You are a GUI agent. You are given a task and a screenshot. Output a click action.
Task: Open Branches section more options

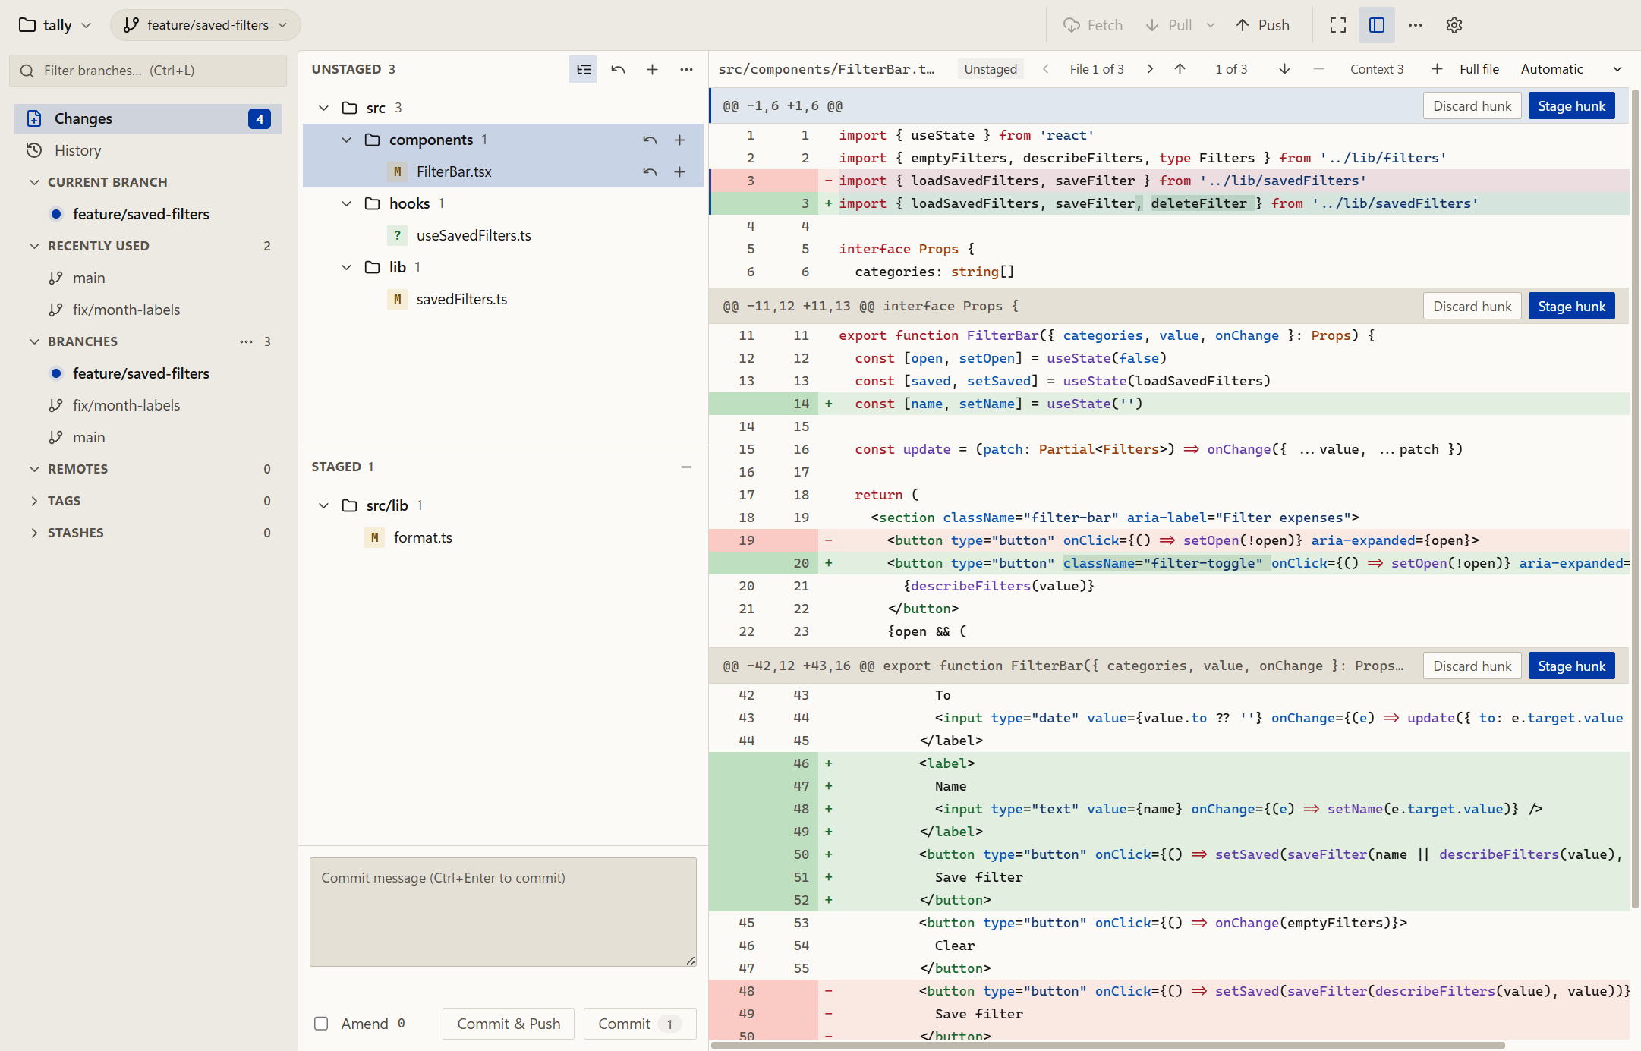pos(246,341)
